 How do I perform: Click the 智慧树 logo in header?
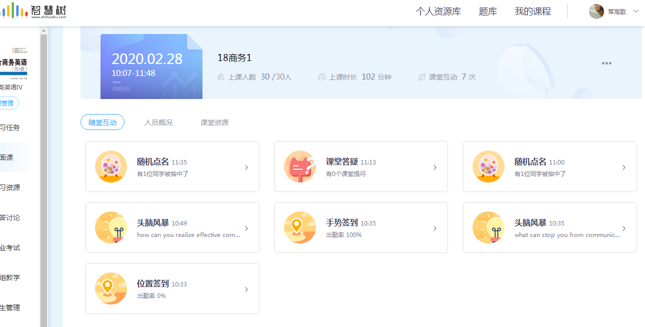click(34, 11)
